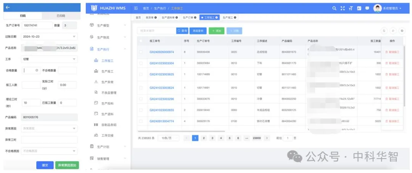Click the font size icon in header
The height and width of the screenshot is (173, 412).
coord(351,8)
